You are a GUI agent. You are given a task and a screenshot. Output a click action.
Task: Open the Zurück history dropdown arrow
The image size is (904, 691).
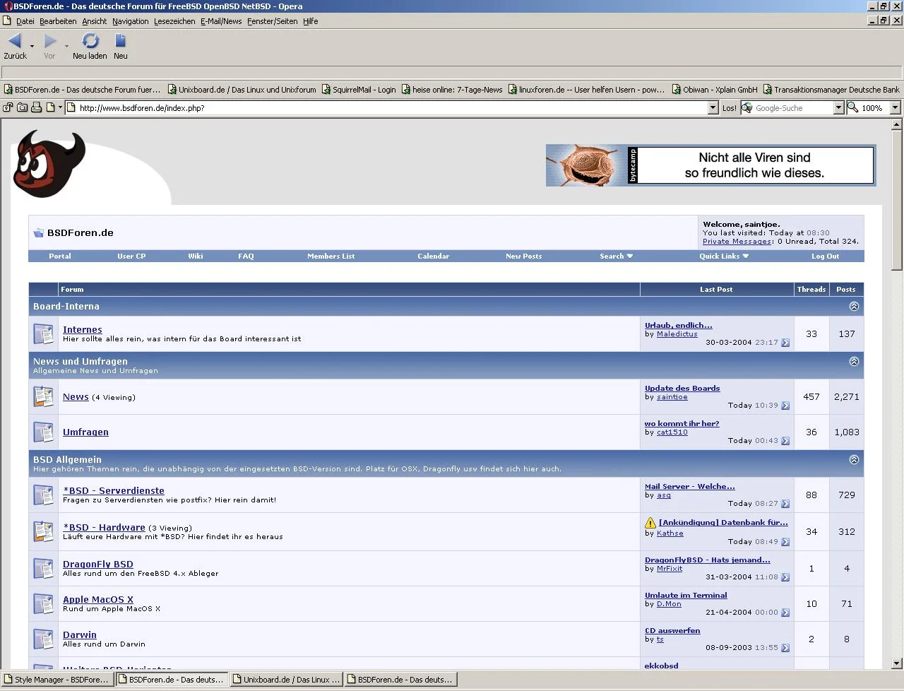(32, 46)
